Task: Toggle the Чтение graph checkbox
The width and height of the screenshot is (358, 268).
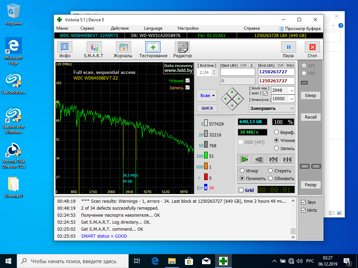Action: click(x=188, y=81)
